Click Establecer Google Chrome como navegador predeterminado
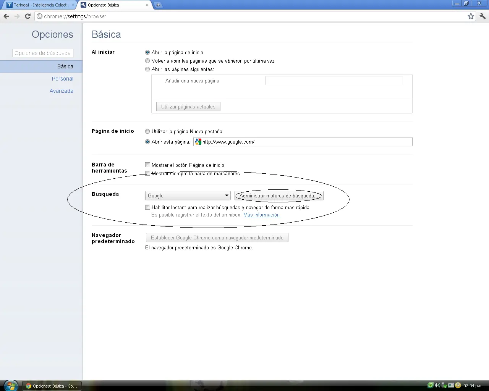This screenshot has height=391, width=489. click(217, 238)
